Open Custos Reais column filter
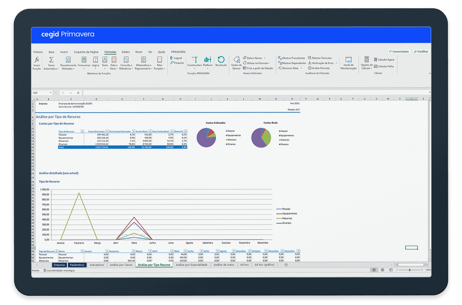462x305 pixels. (150, 131)
